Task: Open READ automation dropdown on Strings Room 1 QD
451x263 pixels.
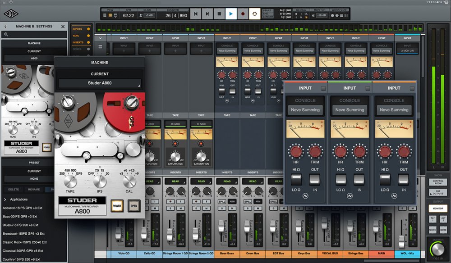Action: [175, 181]
